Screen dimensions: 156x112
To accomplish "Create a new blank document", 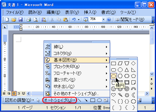I will tap(7, 20).
